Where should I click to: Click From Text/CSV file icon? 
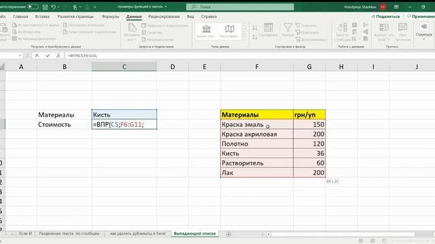[x=14, y=25]
